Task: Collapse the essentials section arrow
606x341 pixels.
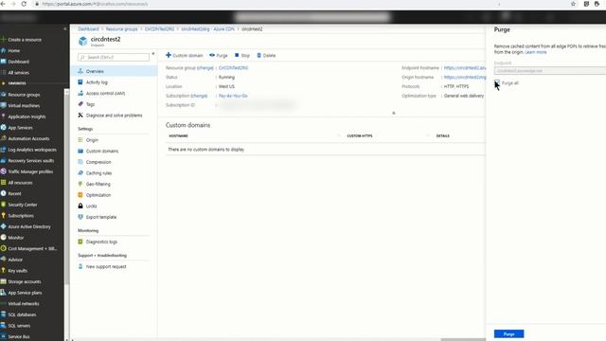Action: tap(394, 113)
